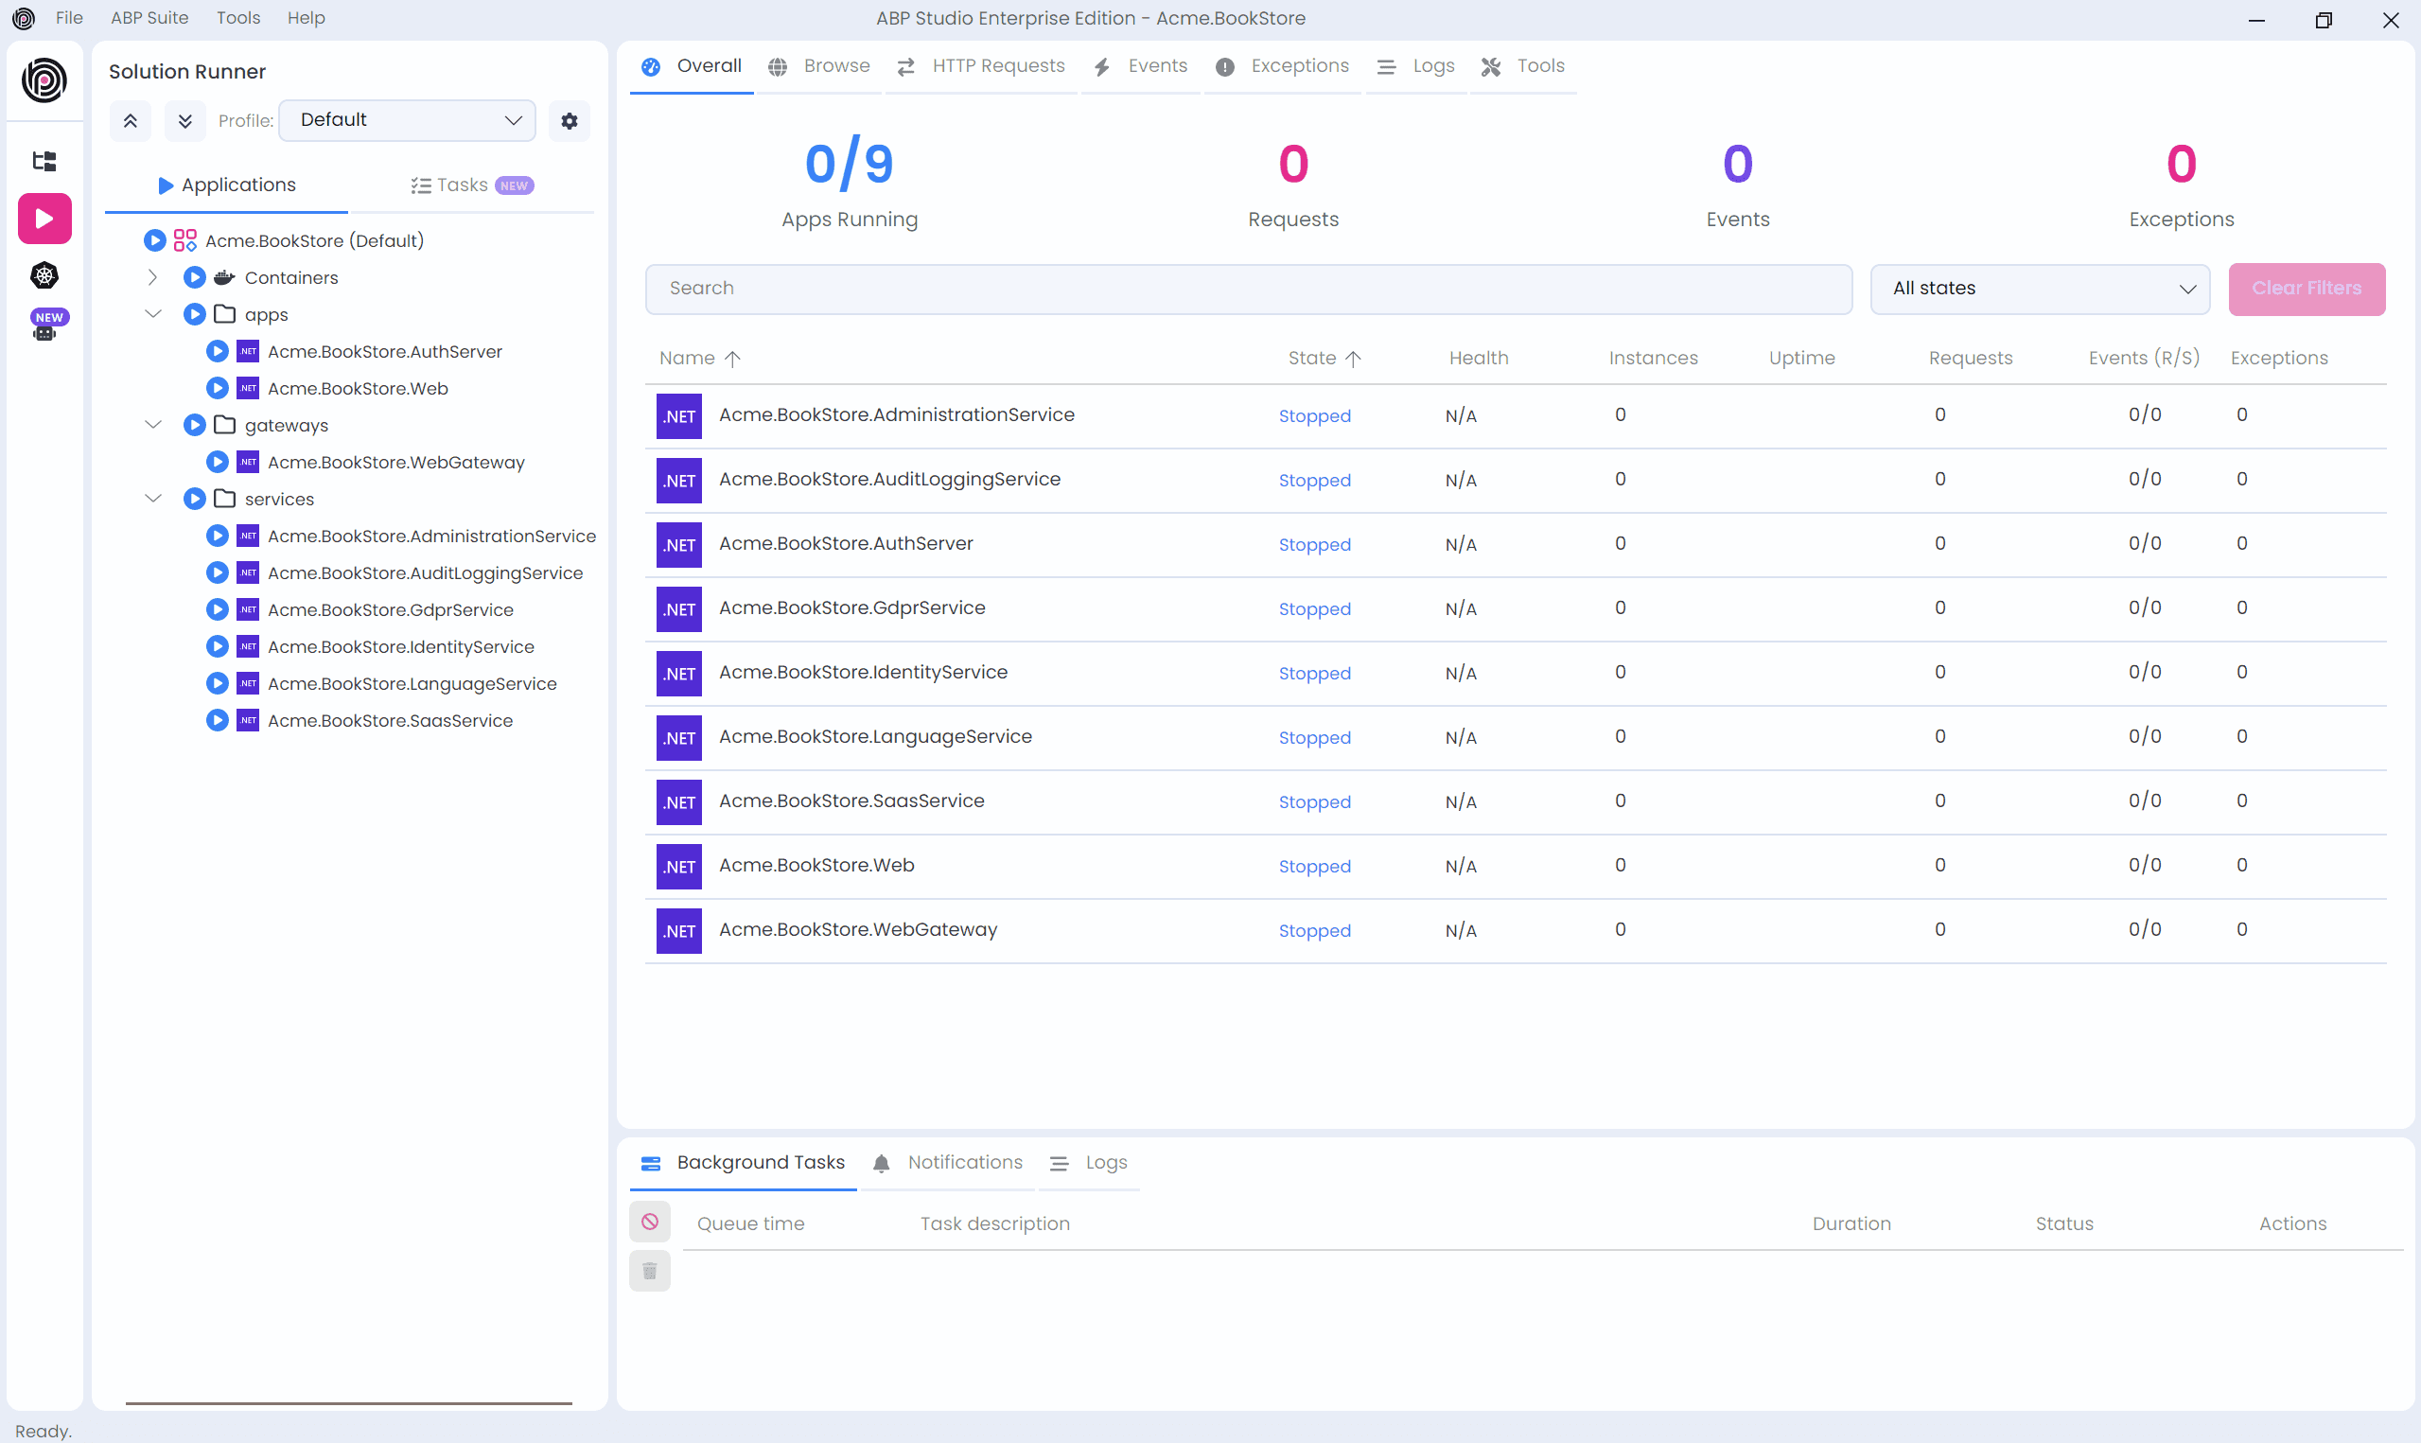
Task: Open the All states filter dropdown
Action: [x=2040, y=288]
